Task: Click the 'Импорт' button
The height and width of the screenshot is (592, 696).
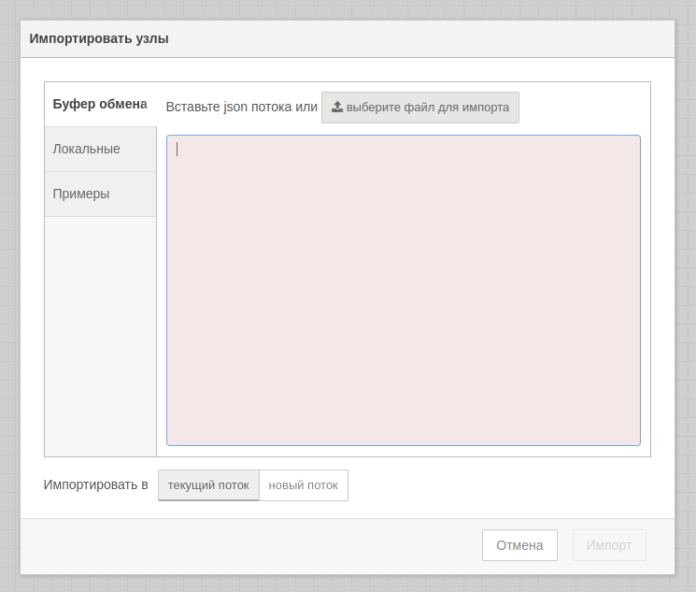Action: 609,545
